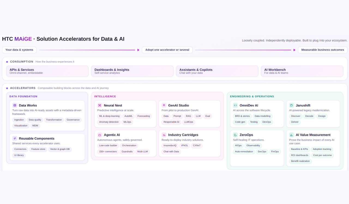This screenshot has height=204, width=349.
Task: Click the MDM tag
Action: [35, 126]
